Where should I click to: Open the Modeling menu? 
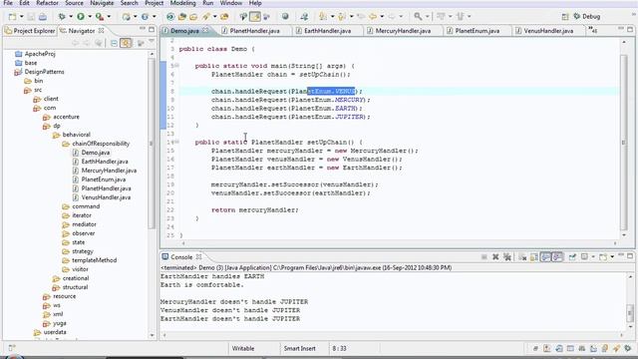pos(182,3)
